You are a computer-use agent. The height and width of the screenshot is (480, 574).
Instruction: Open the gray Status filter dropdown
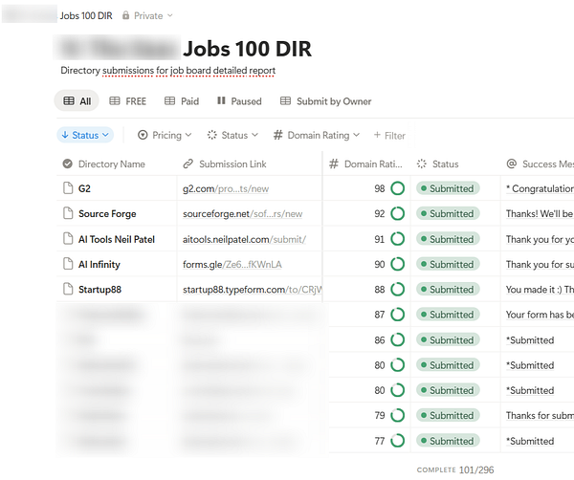(x=232, y=135)
